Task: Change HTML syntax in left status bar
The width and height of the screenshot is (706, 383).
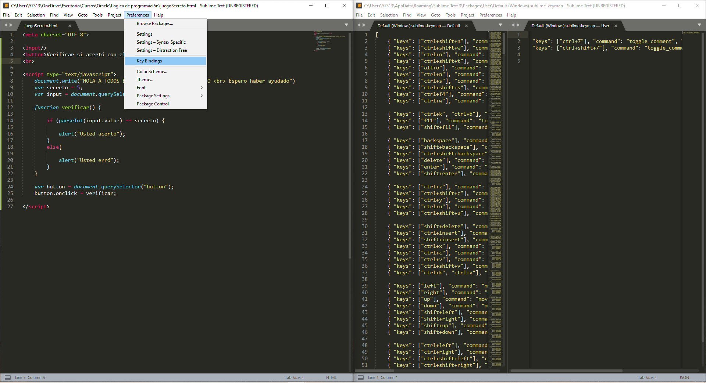Action: pyautogui.click(x=331, y=377)
